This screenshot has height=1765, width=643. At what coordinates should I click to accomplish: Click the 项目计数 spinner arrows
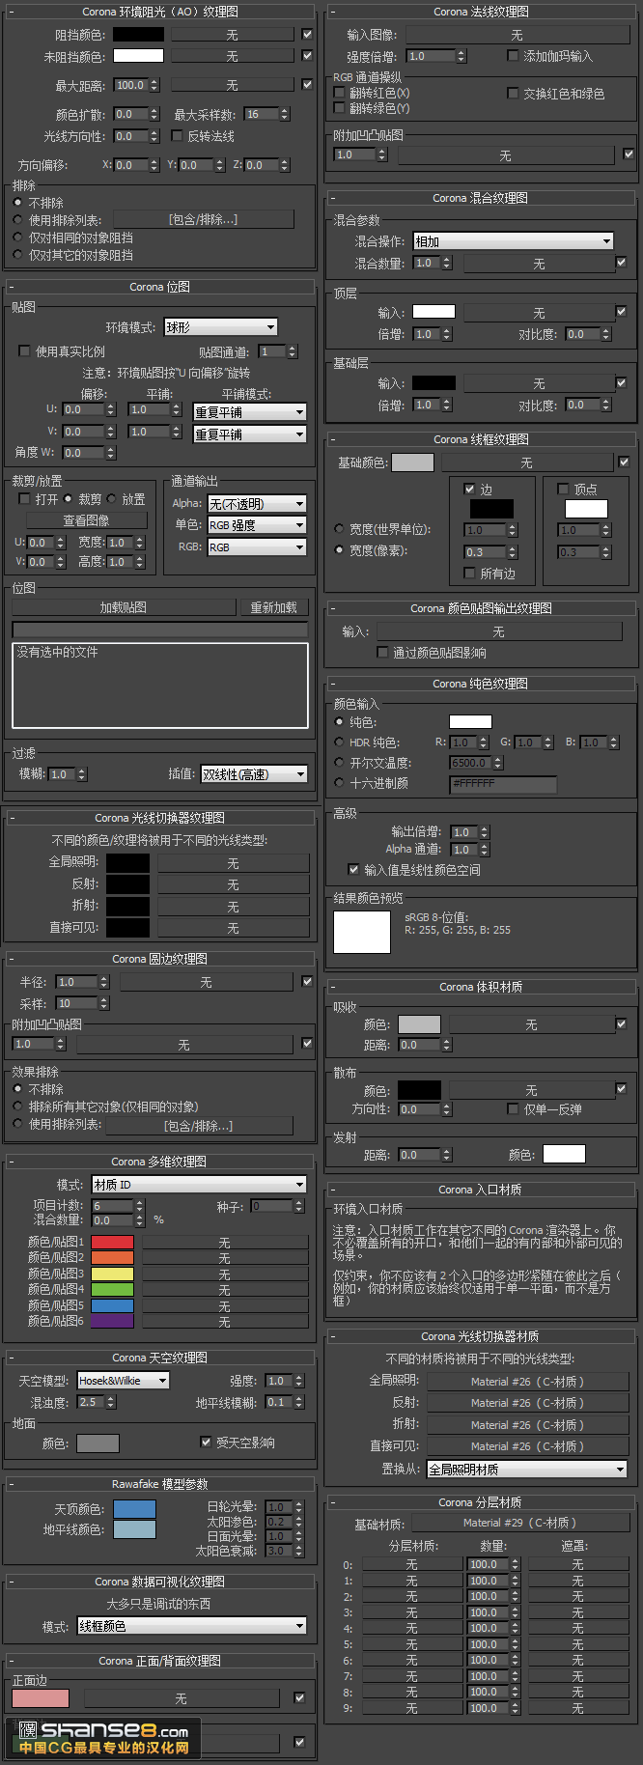pyautogui.click(x=140, y=1206)
